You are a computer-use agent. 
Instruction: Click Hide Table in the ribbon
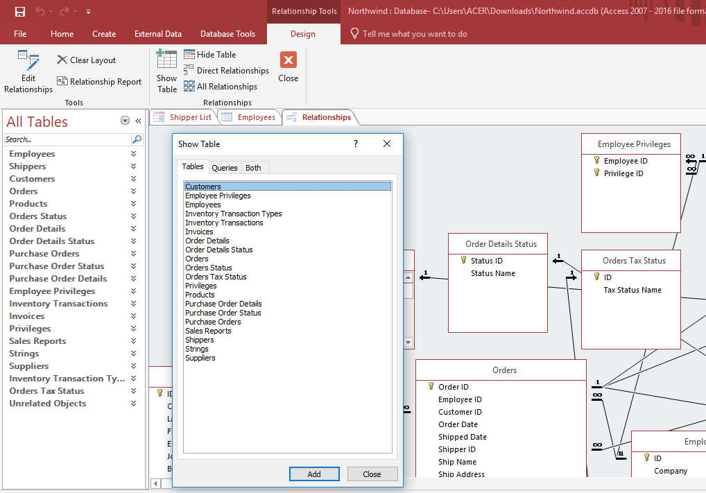[209, 55]
